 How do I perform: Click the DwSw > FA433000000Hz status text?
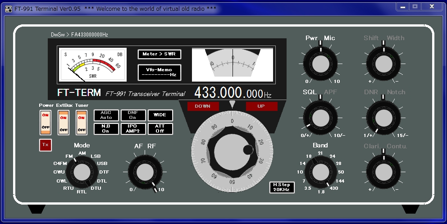point(79,35)
